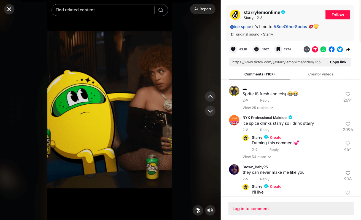Like the Sprite IS fresh comment
Screen dimensions: 361x220
(x=348, y=94)
